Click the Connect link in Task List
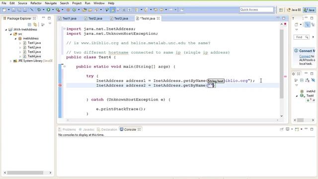This screenshot has height=179, width=318. [x=305, y=56]
